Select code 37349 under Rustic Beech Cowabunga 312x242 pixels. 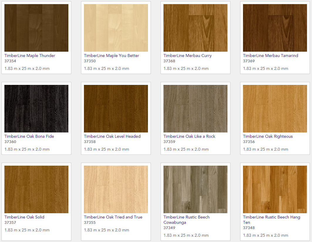coord(169,228)
